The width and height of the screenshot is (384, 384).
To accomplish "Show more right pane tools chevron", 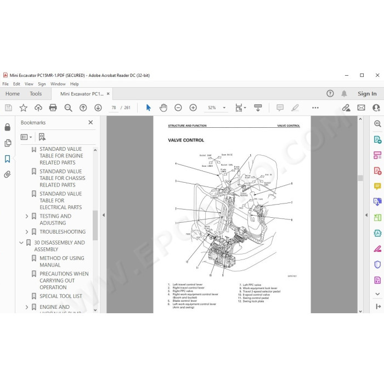I will (377, 294).
